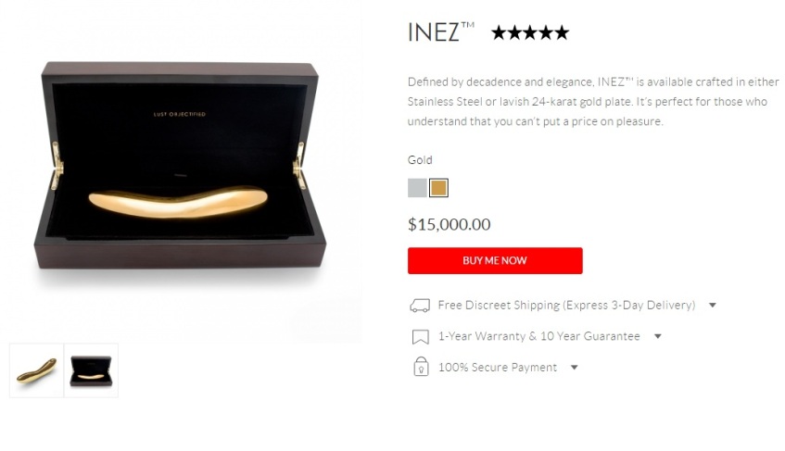This screenshot has height=451, width=785.
Task: Click the warranty bookmark flag icon
Action: (420, 337)
